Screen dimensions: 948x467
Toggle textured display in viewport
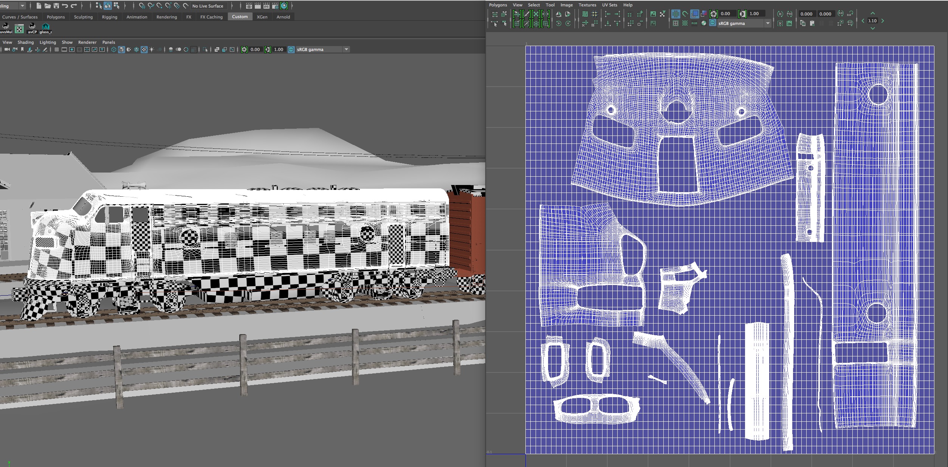(144, 49)
